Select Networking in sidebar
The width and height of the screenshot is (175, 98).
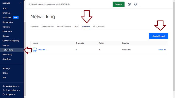(12, 50)
